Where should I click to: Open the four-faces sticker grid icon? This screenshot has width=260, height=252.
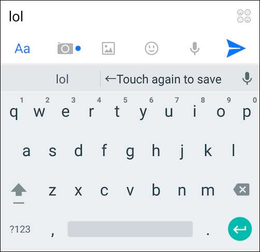(x=244, y=16)
